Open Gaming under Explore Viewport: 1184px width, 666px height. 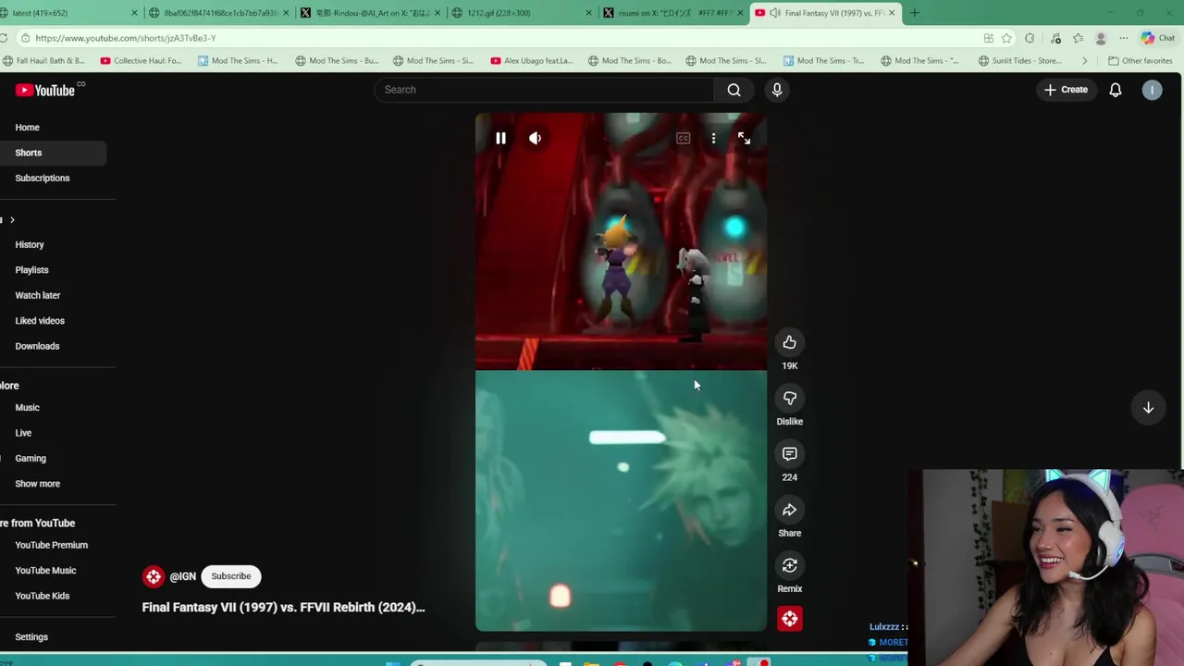[31, 459]
